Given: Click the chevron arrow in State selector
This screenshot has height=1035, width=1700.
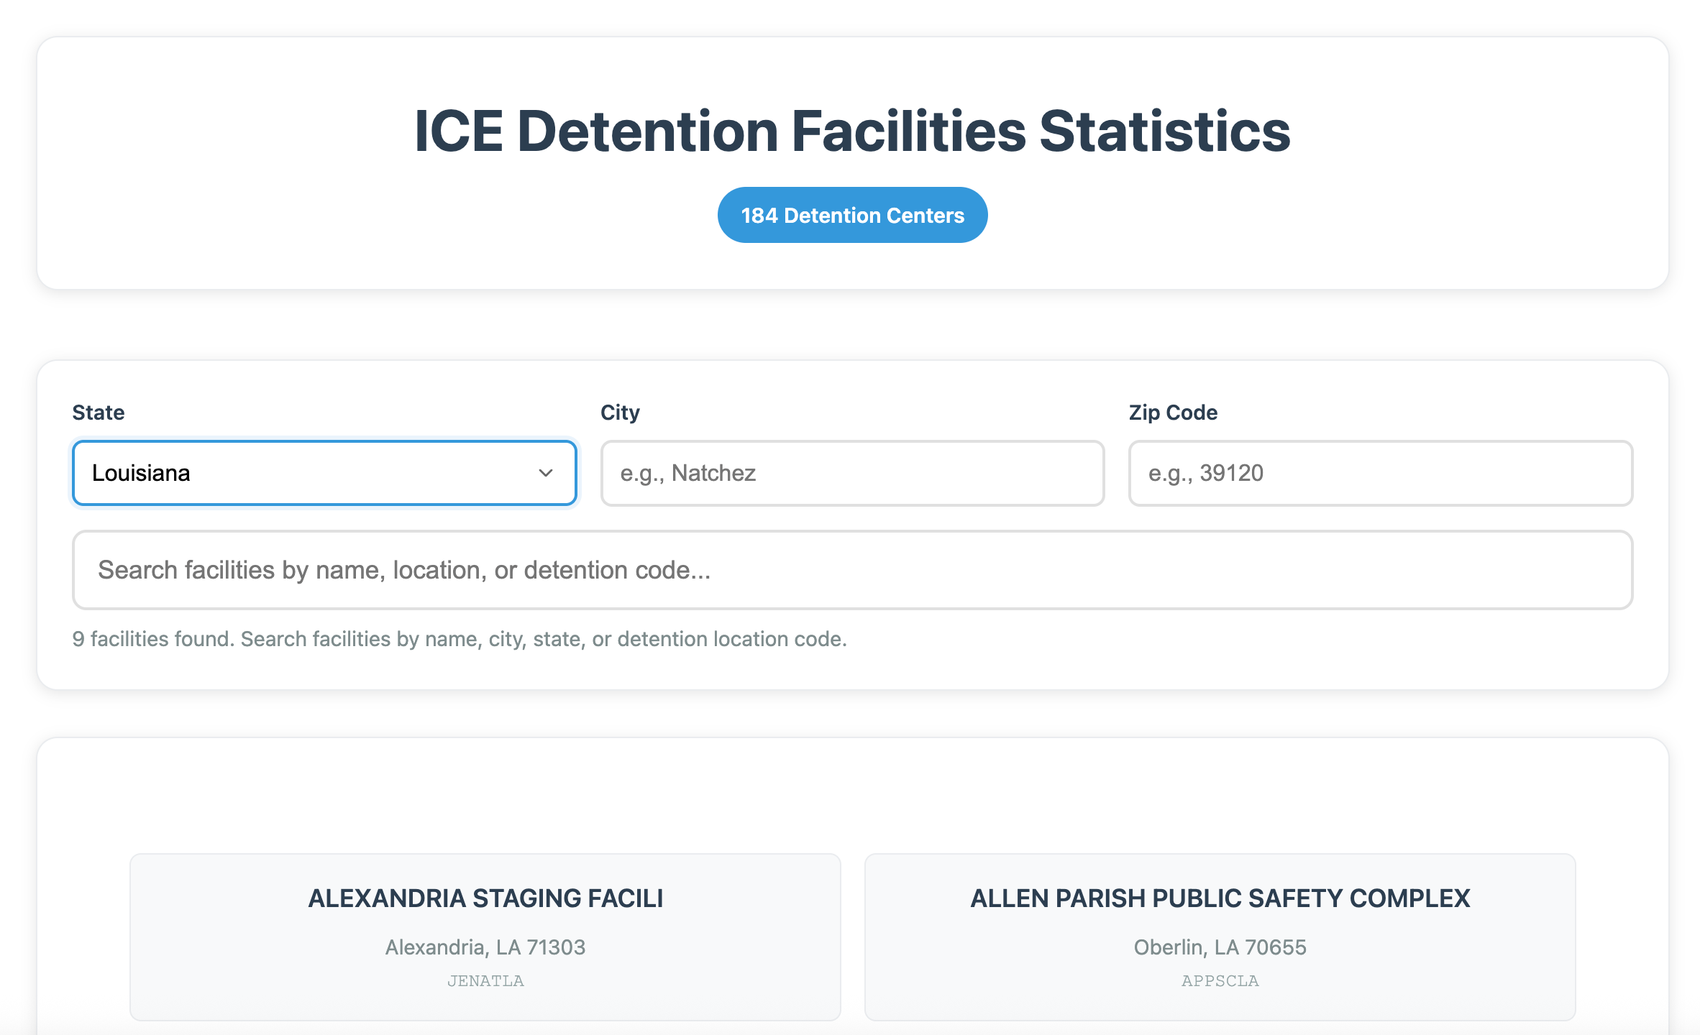Looking at the screenshot, I should [x=546, y=473].
